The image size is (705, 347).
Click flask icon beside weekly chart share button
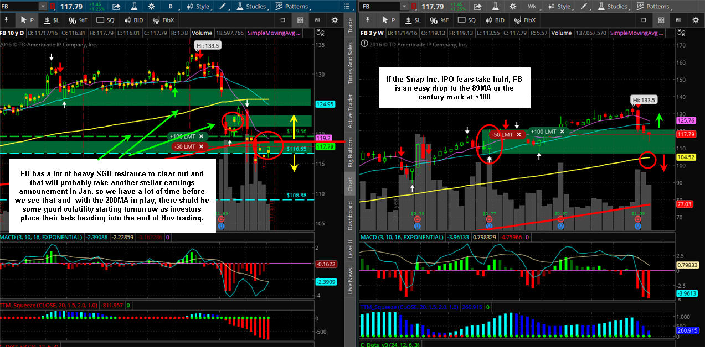[x=496, y=7]
